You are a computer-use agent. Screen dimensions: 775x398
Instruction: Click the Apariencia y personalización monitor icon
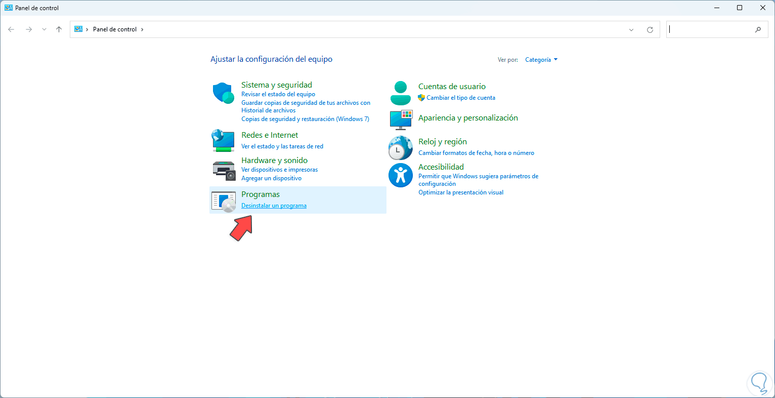[401, 120]
